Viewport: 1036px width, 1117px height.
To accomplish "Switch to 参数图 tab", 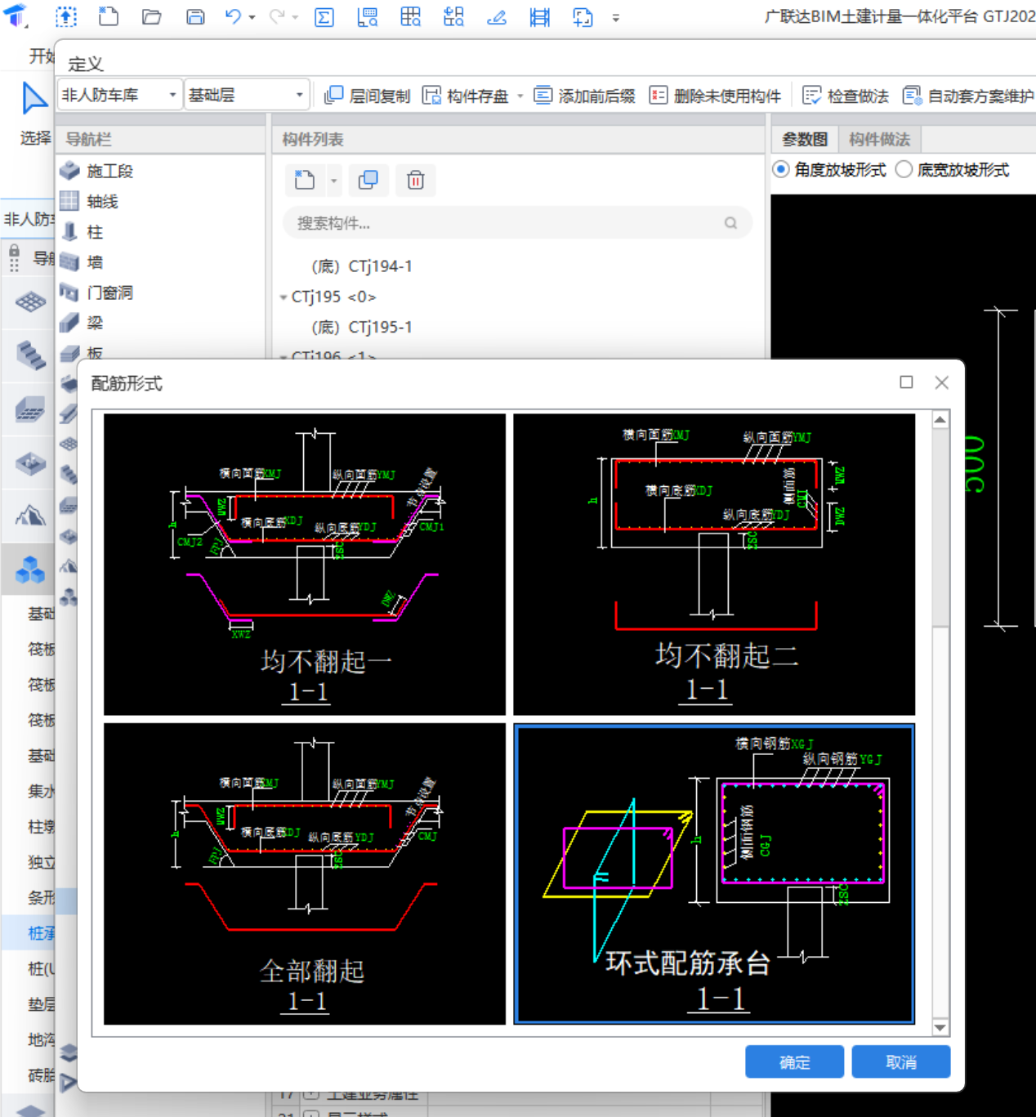I will pos(805,140).
